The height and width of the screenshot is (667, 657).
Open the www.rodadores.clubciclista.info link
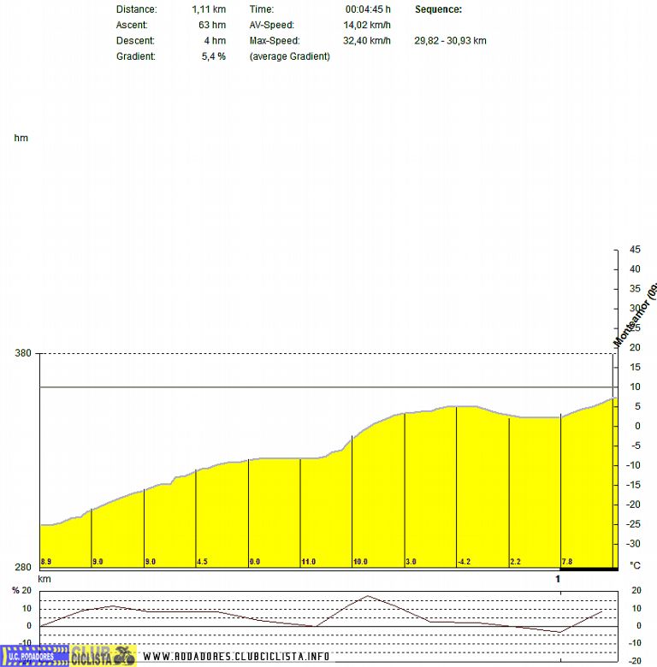pyautogui.click(x=236, y=656)
